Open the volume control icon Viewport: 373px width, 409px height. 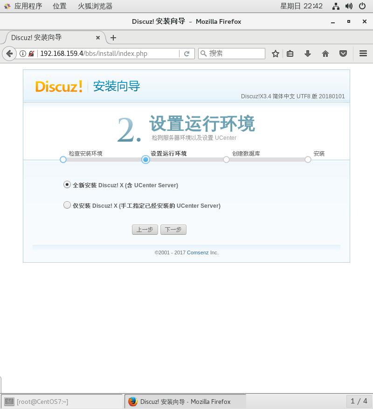coord(349,6)
